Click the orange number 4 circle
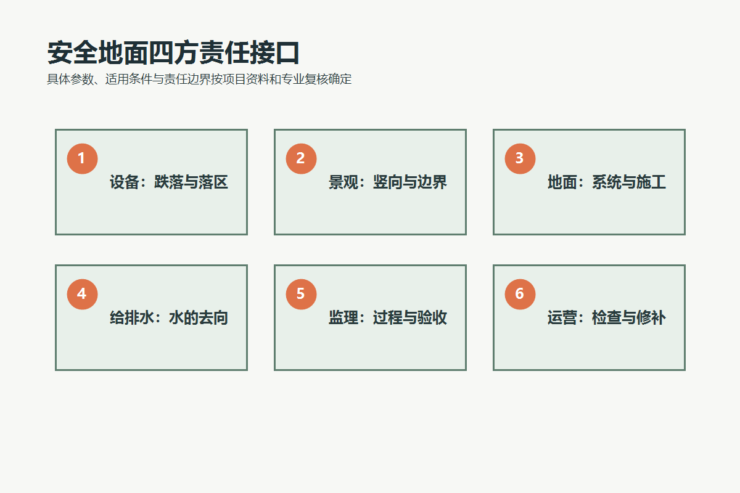This screenshot has width=740, height=493. (82, 294)
